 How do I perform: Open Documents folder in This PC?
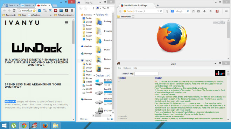click(103, 31)
